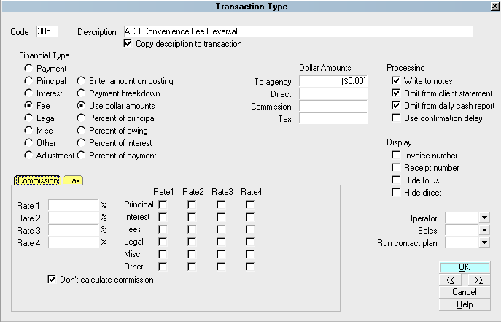Screen dimensions: 501x322
Task: Switch to the Commission tab
Action: tap(38, 180)
